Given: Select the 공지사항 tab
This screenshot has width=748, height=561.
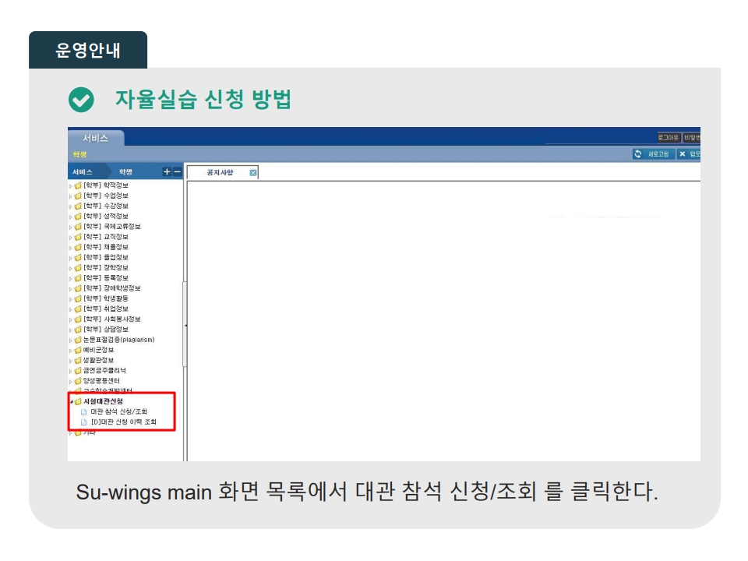Looking at the screenshot, I should (x=220, y=172).
